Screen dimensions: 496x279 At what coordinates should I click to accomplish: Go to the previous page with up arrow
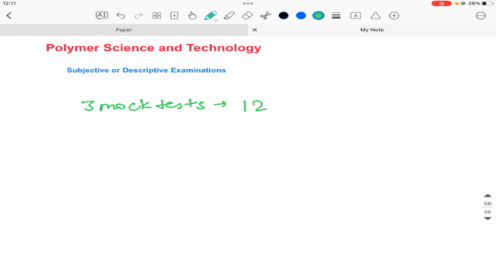pos(487,195)
